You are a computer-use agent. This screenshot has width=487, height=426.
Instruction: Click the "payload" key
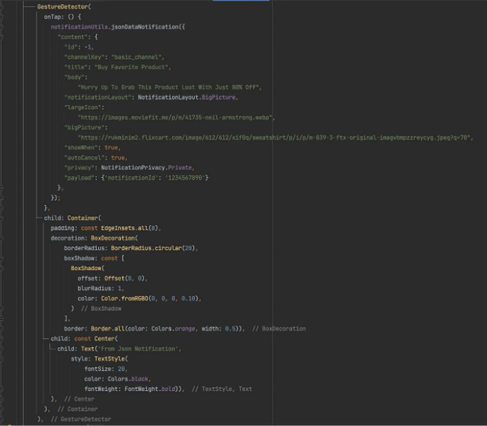(79, 178)
